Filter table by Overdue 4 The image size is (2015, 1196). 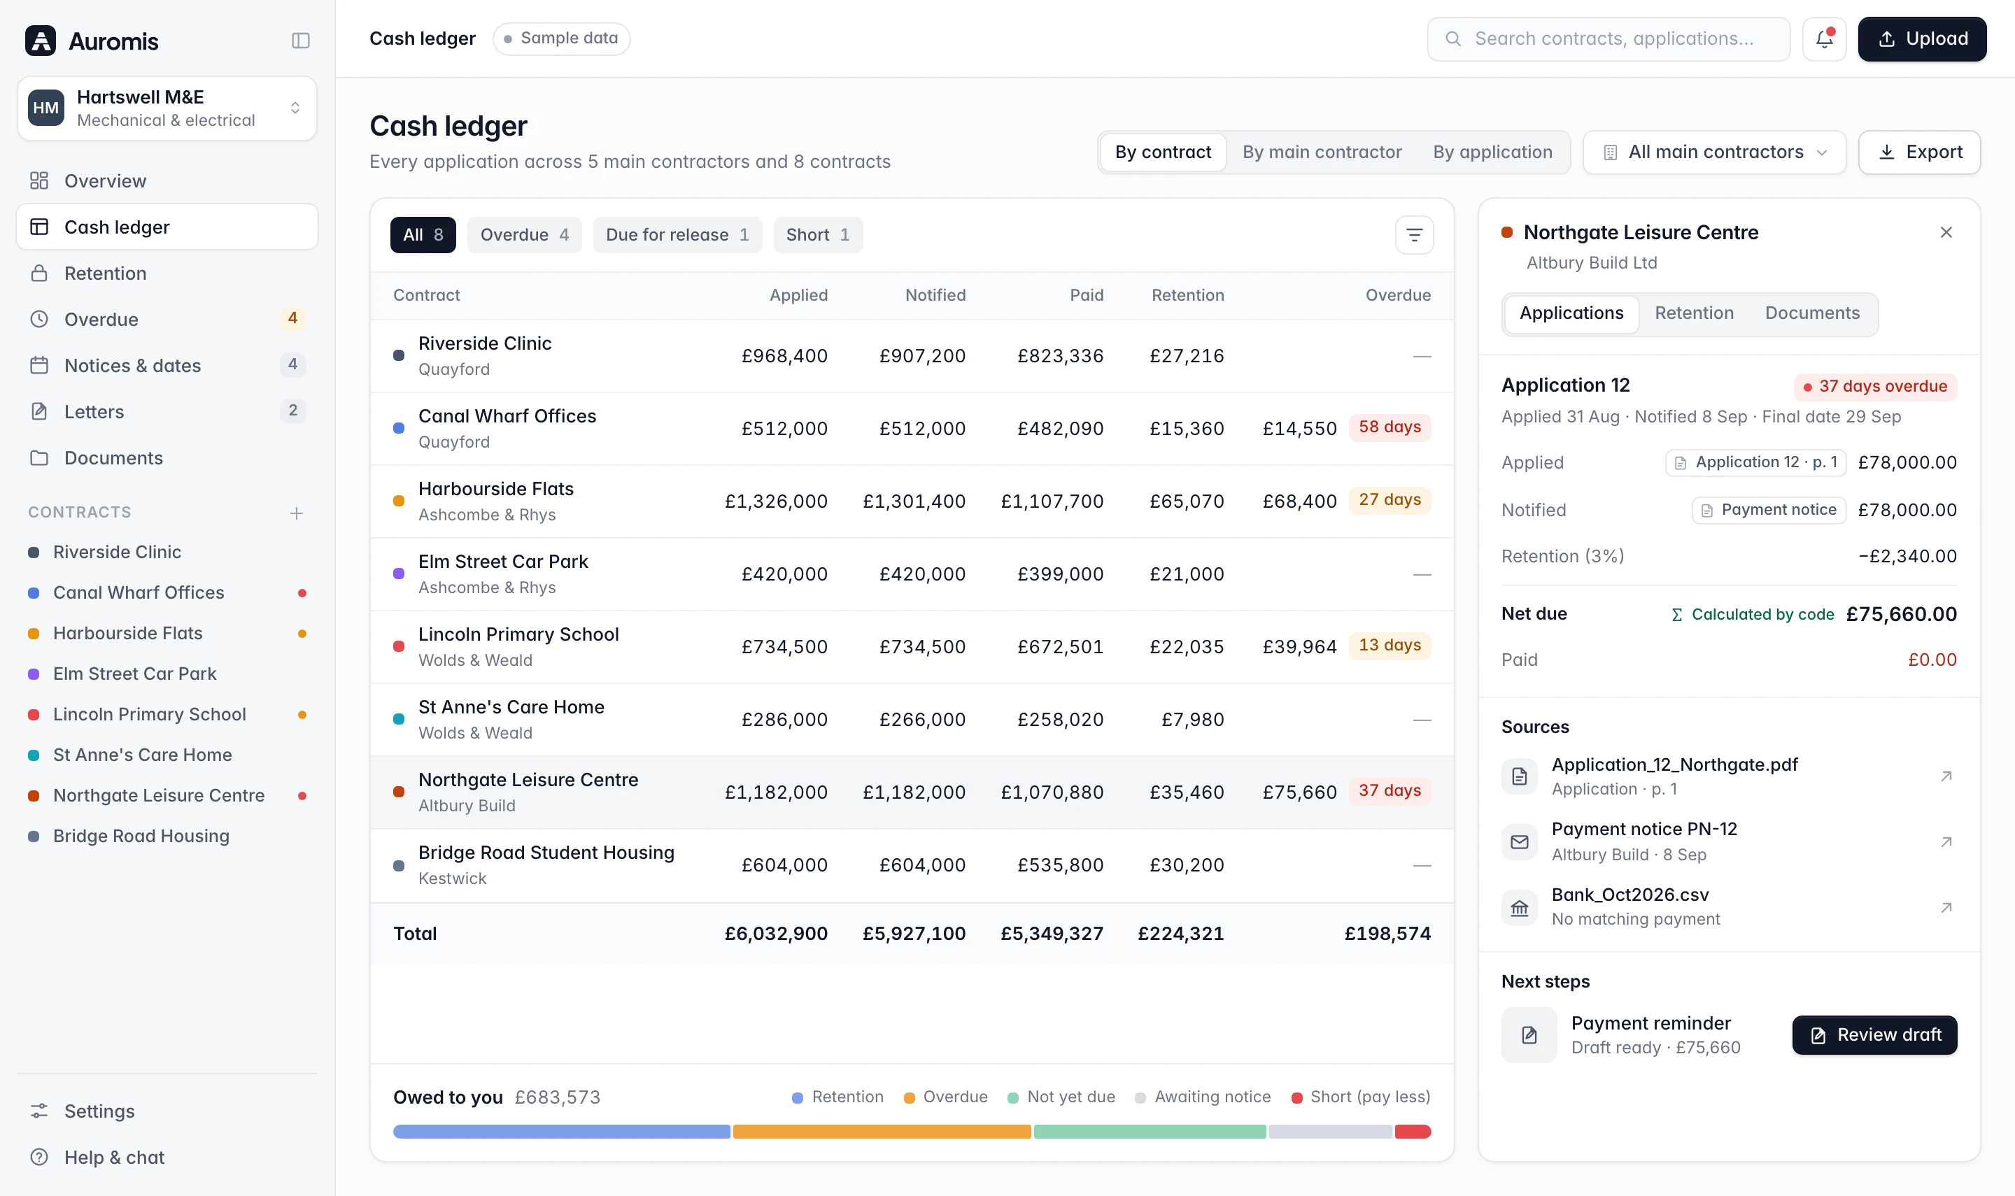[524, 234]
